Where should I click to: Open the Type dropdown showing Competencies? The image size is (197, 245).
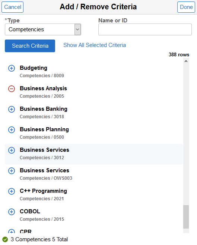coord(43,29)
